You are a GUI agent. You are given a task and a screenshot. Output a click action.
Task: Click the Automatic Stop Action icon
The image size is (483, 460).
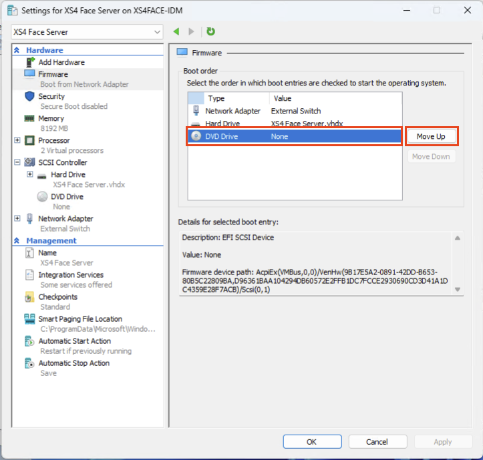tap(29, 363)
